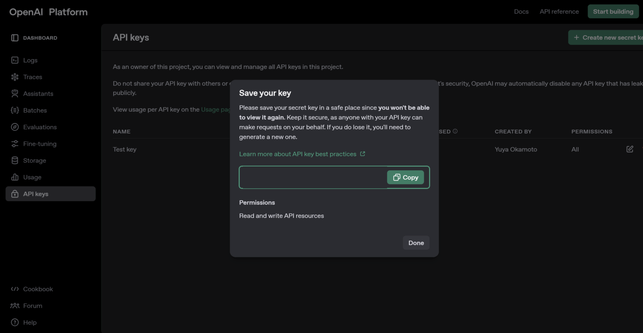Click the edit icon for Test key
This screenshot has height=333, width=643.
pos(630,149)
